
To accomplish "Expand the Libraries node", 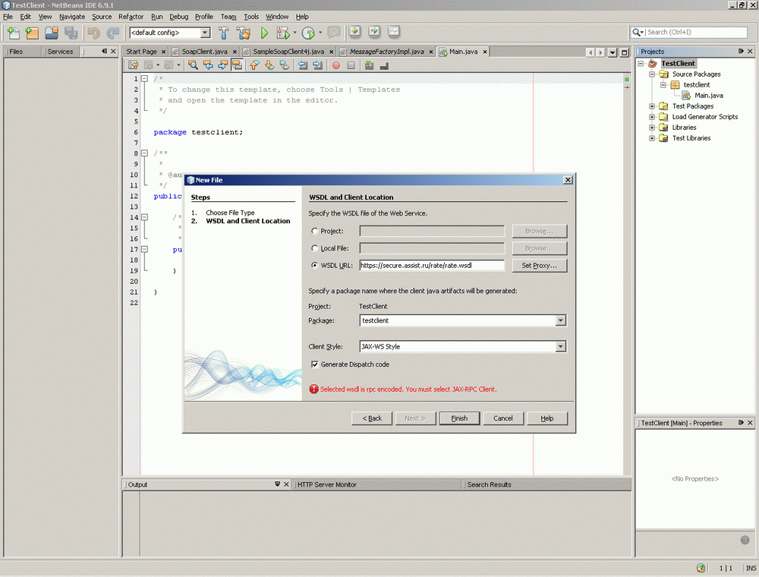I will (x=652, y=128).
